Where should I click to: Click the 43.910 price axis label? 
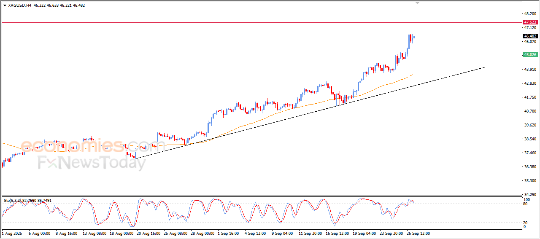point(530,69)
